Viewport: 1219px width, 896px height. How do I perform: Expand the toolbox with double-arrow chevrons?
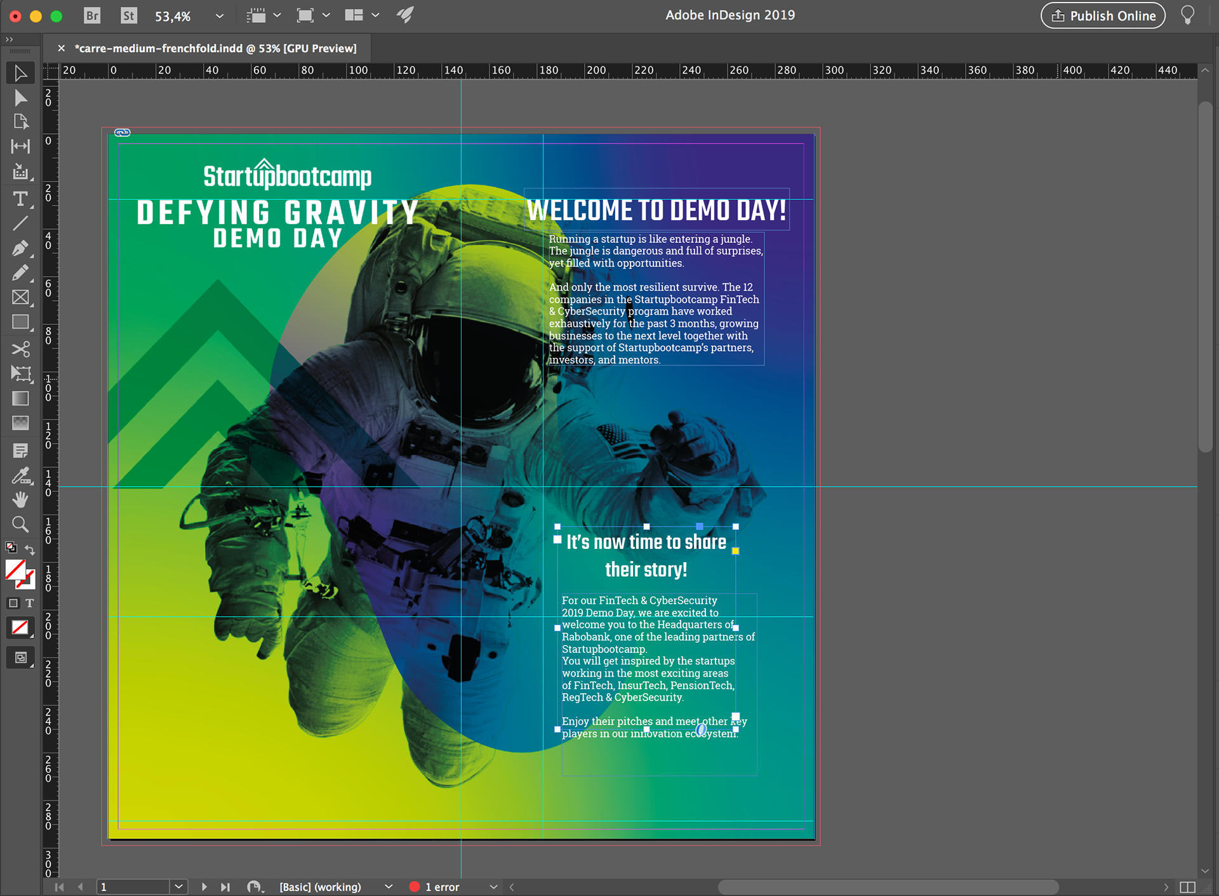tap(9, 39)
